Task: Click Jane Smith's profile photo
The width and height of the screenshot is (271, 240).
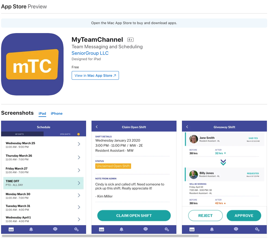Action: tap(194, 139)
